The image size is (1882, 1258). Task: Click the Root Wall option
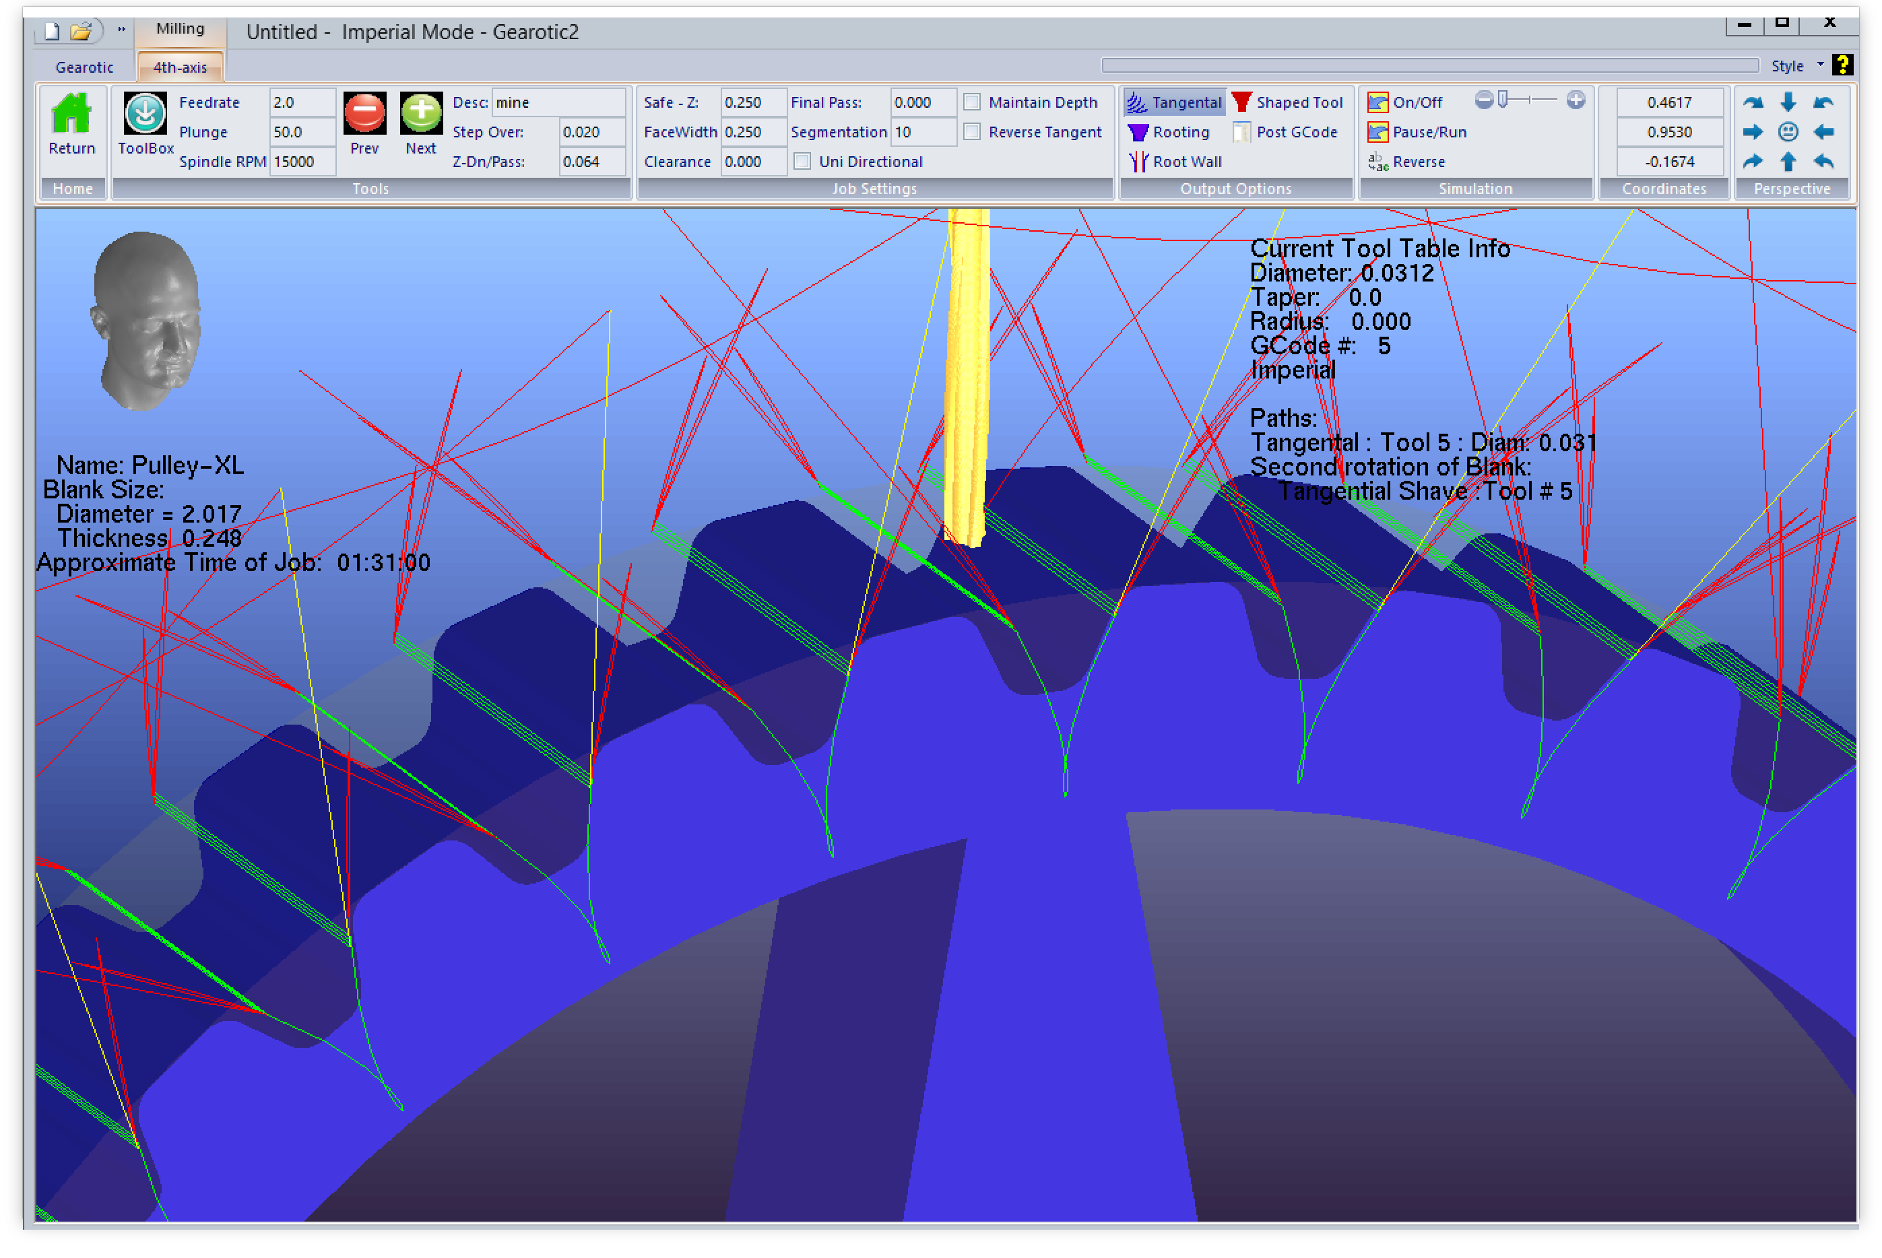1175,162
